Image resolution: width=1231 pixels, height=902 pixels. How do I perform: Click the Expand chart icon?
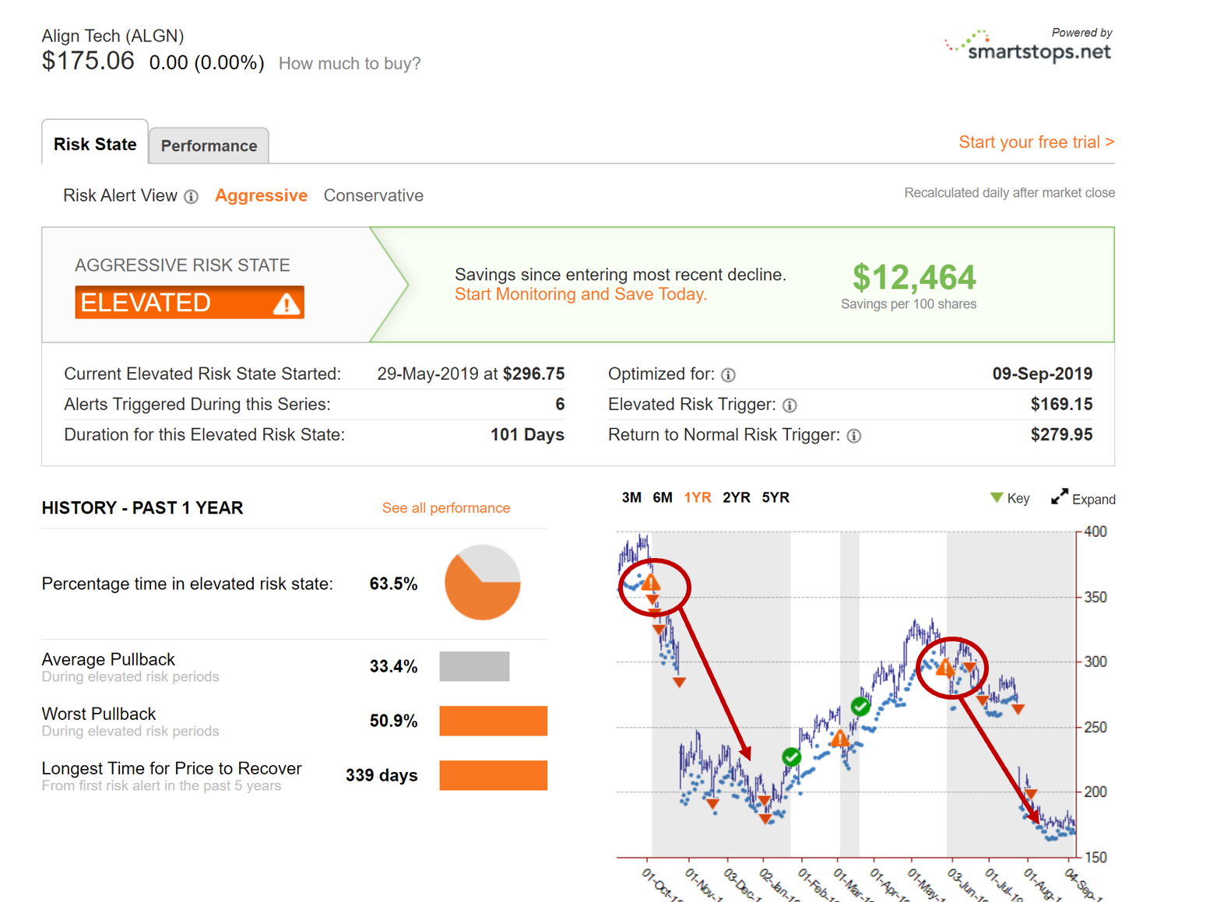click(1059, 497)
